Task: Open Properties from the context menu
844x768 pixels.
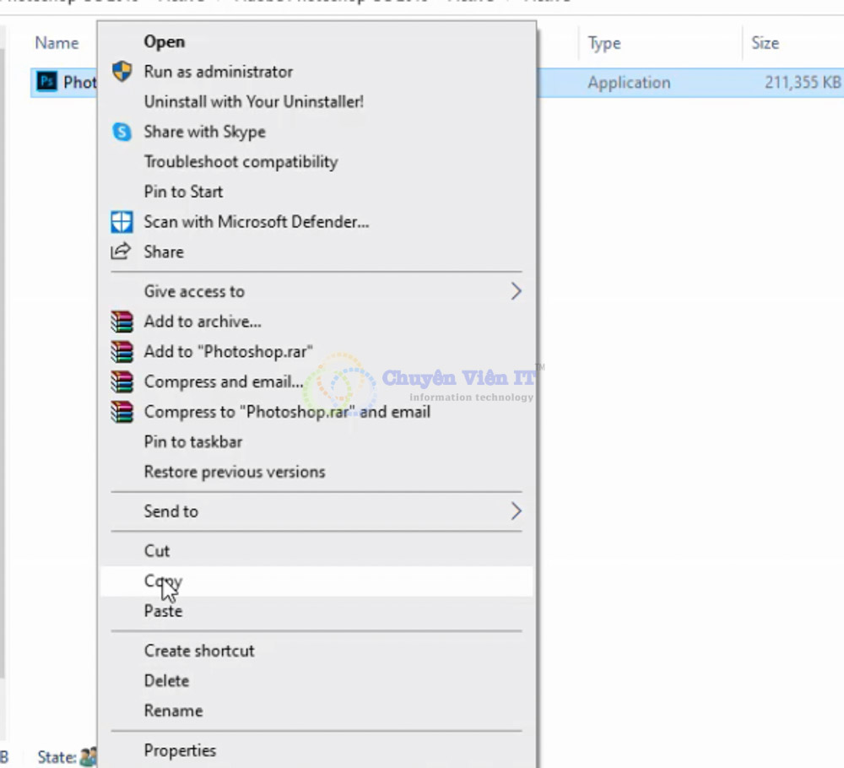Action: (180, 750)
